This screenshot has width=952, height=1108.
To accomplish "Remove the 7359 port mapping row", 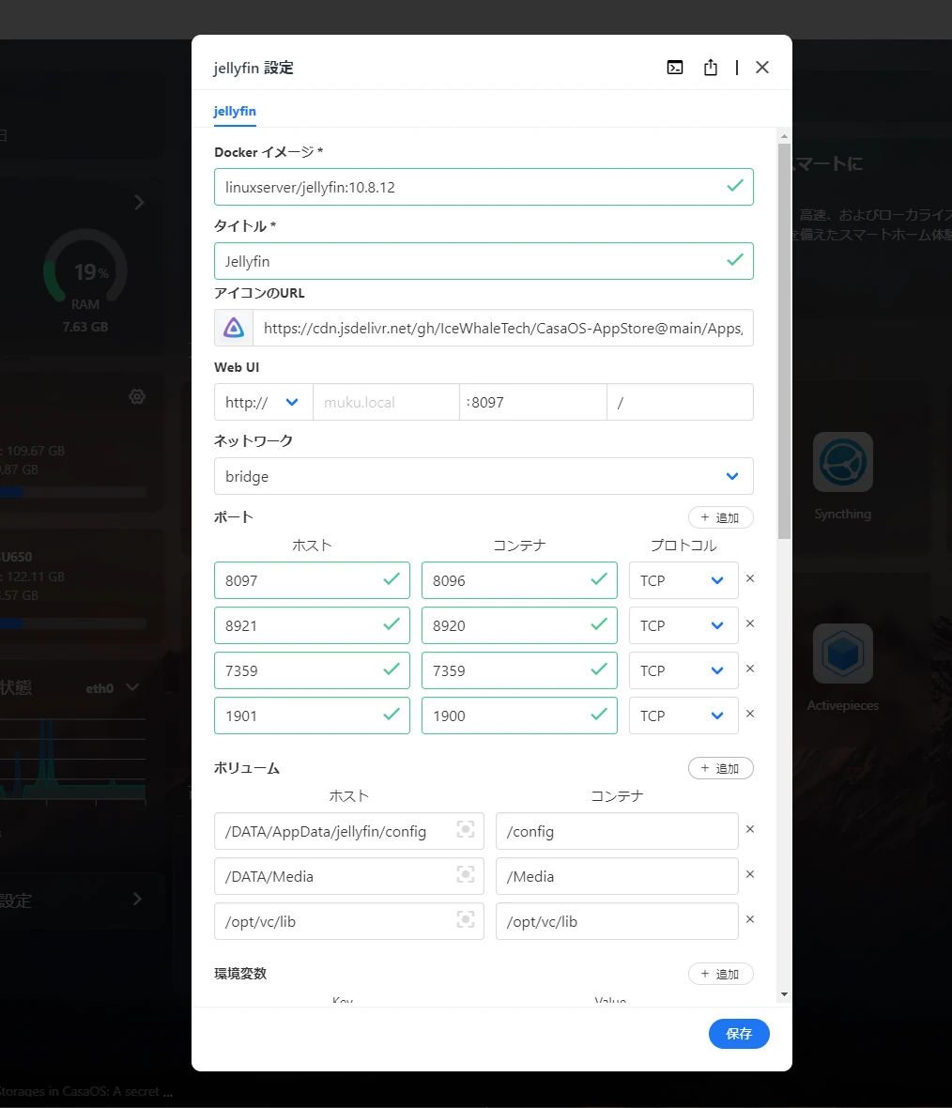I will point(750,669).
